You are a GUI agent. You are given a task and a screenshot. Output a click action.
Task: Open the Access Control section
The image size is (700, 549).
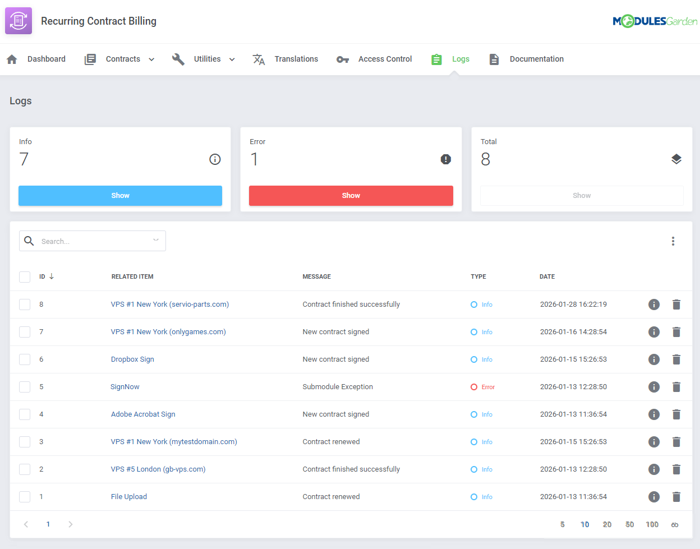click(x=385, y=59)
